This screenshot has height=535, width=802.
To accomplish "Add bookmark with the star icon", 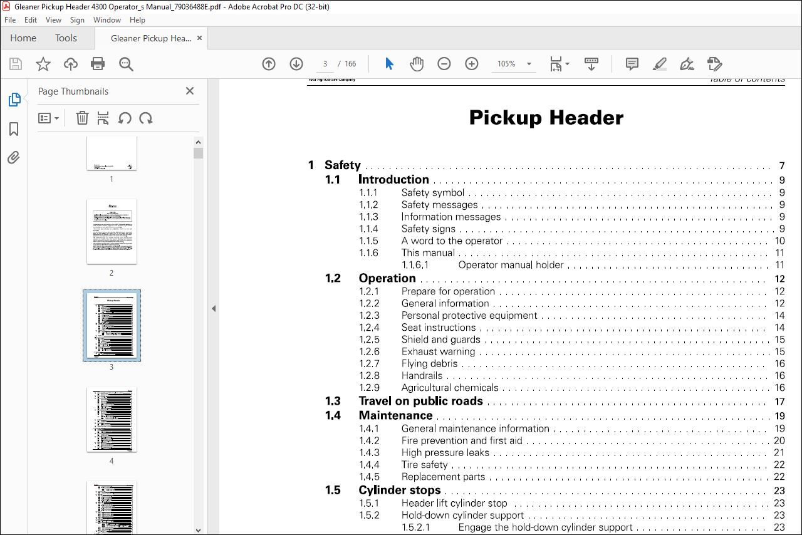I will point(43,64).
